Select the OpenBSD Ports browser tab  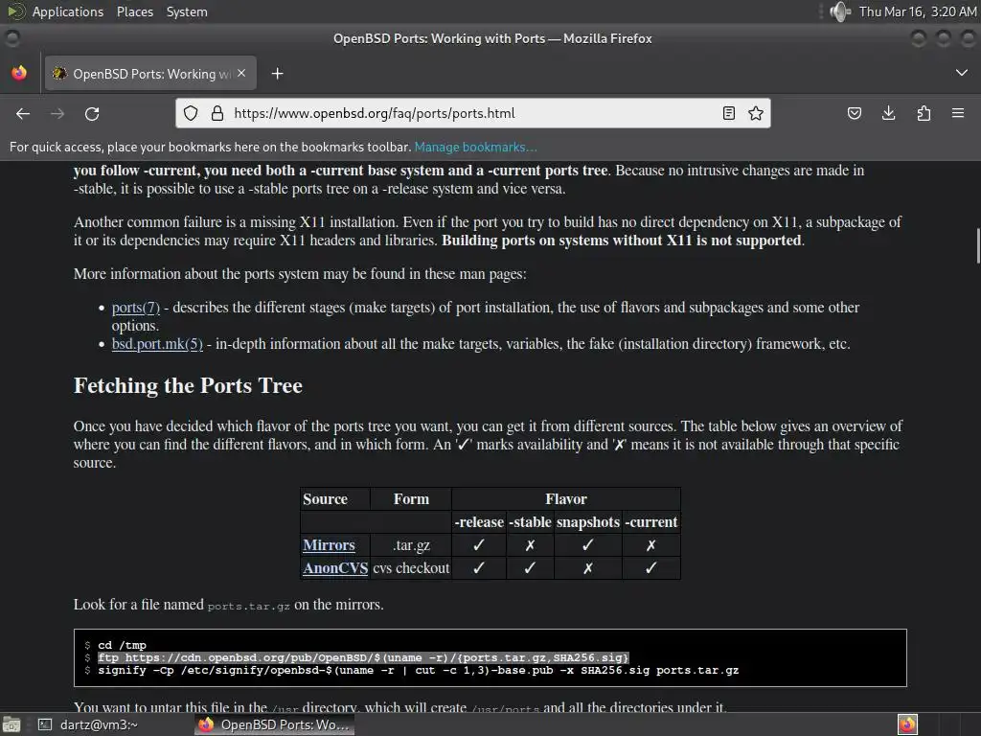pos(148,74)
